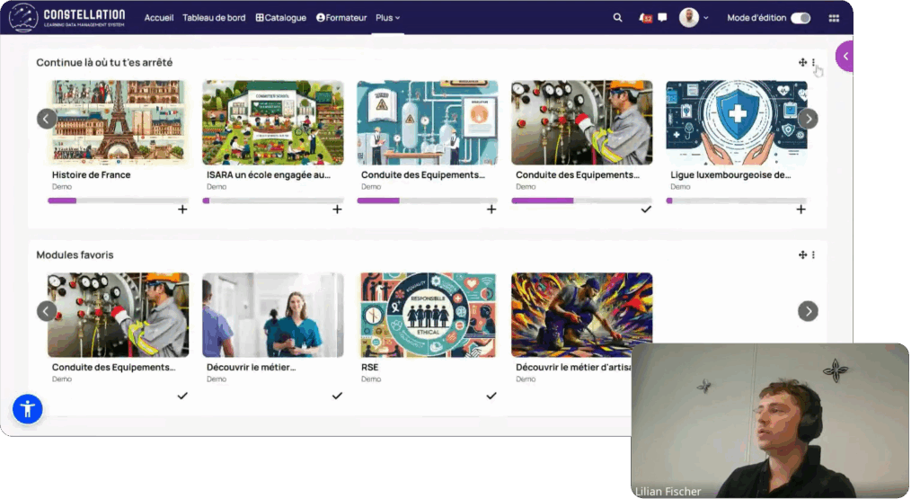Screen dimensions: 920x499
Task: Go to Tableau de bord menu item
Action: point(214,18)
